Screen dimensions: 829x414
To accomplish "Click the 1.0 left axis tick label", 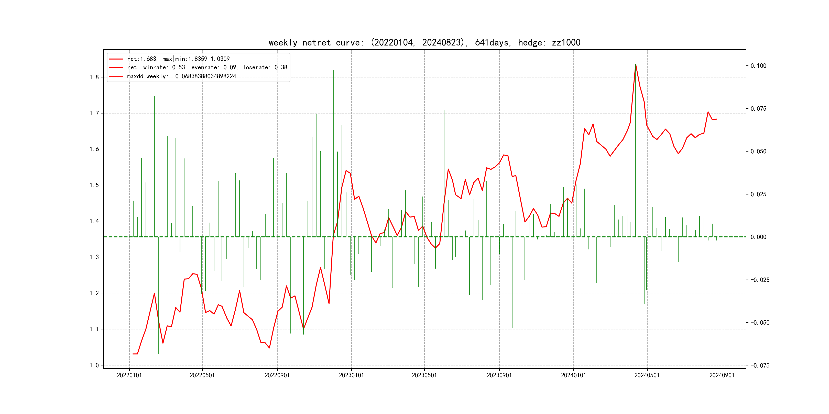I will (x=94, y=365).
